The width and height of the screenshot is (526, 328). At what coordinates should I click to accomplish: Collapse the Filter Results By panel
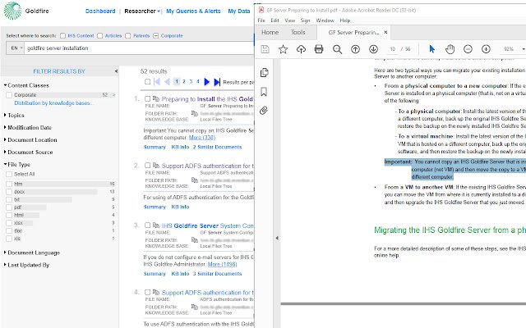tap(116, 71)
